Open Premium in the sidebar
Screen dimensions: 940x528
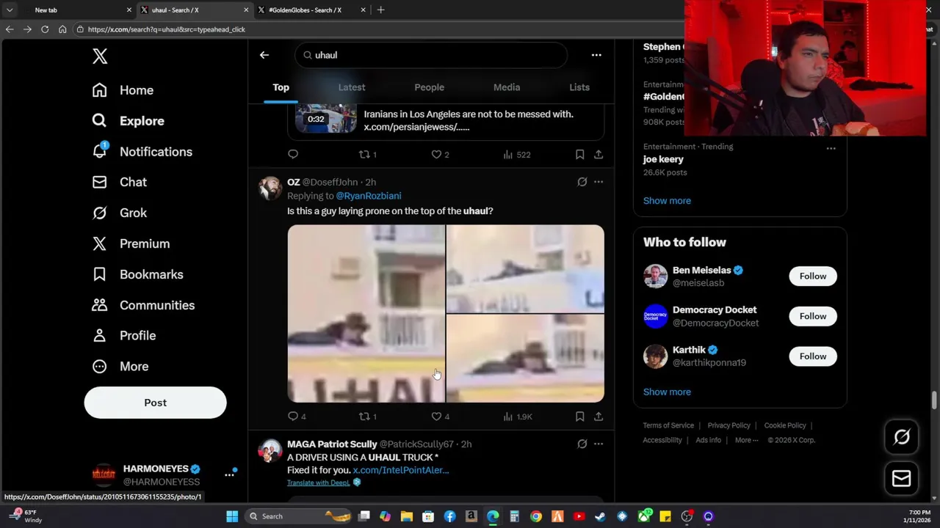(x=131, y=243)
